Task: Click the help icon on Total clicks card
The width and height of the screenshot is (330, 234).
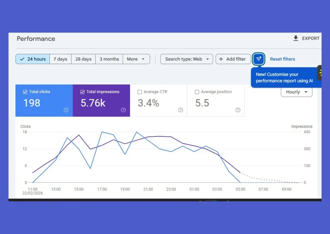Action: pyautogui.click(x=66, y=110)
